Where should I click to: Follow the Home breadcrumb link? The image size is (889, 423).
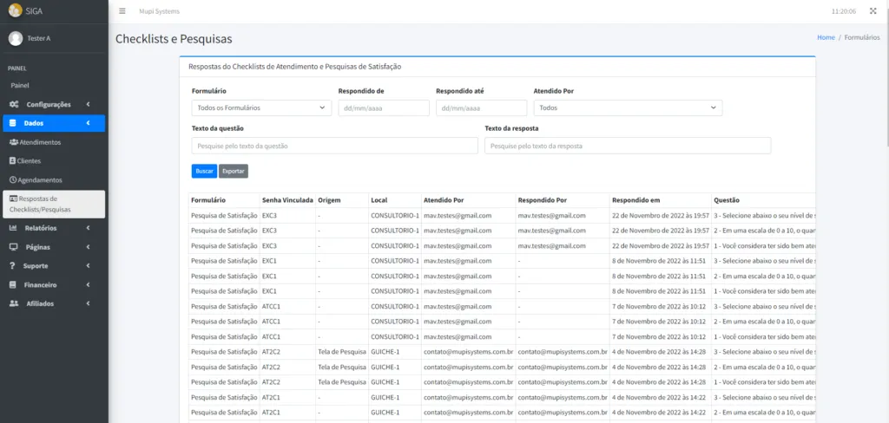(x=825, y=38)
